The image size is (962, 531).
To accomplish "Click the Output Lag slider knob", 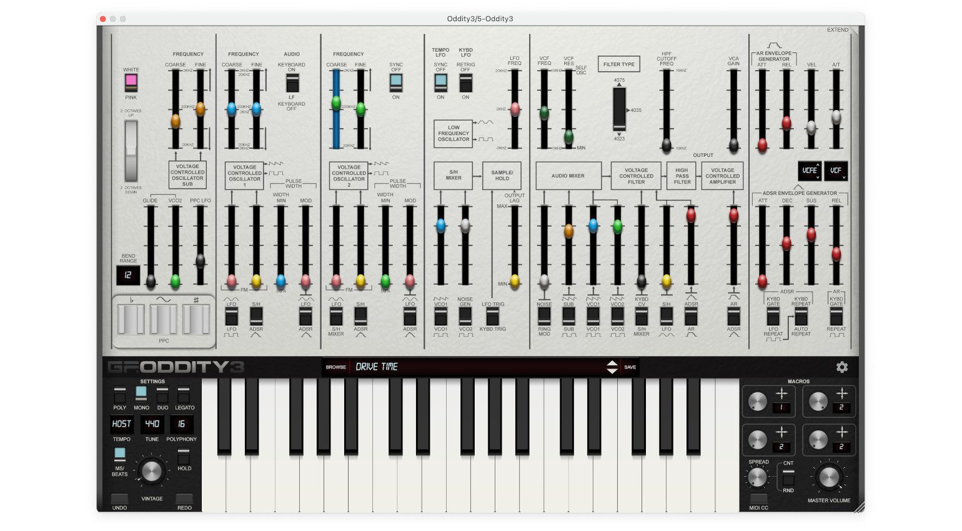I will (x=515, y=281).
